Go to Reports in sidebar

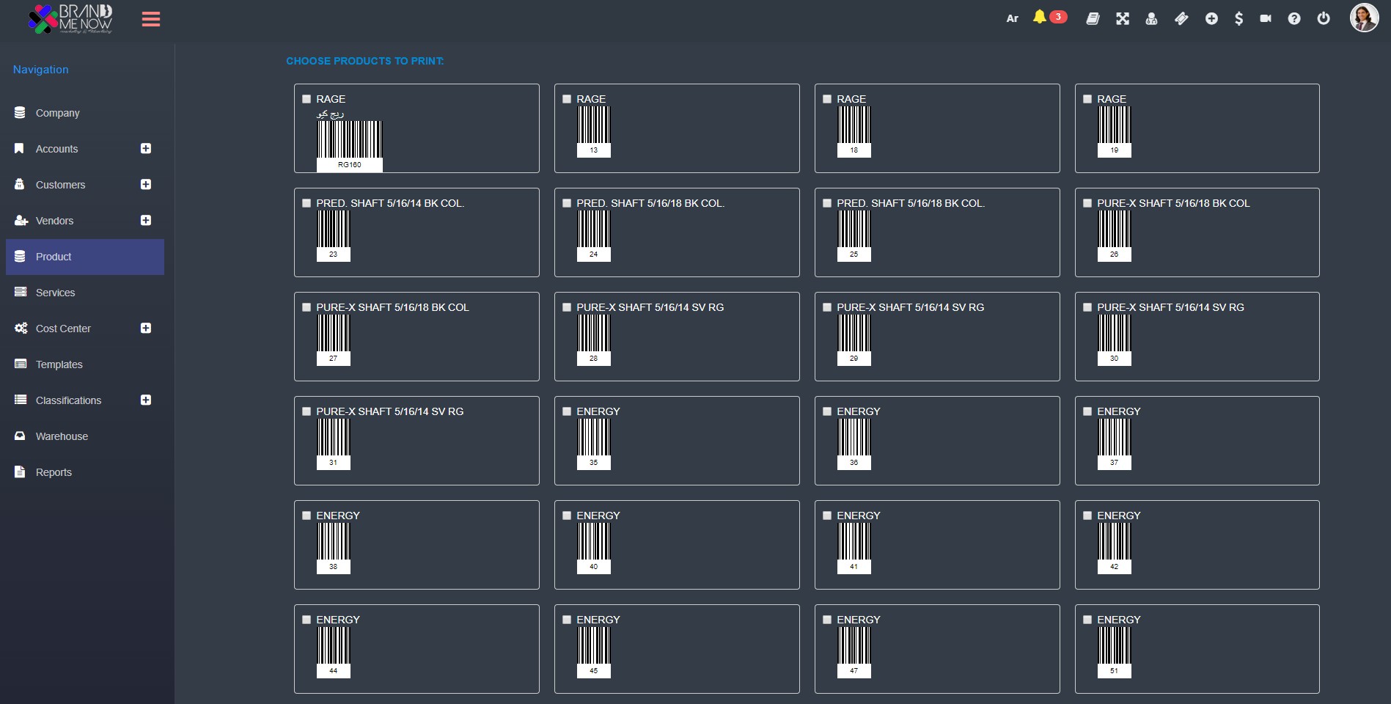click(x=54, y=472)
